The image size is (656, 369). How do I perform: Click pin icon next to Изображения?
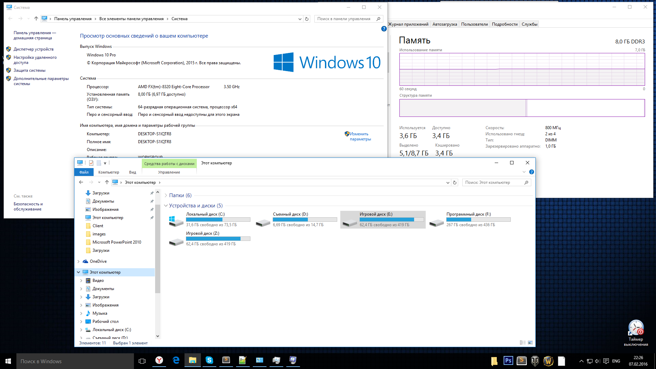[x=152, y=209]
